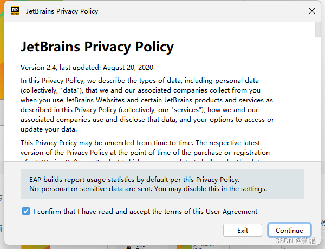
Task: Close the JetBrains Privacy Policy dialog
Action: [x=312, y=11]
